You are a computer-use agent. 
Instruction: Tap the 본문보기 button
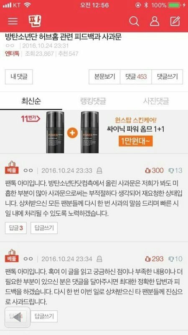coord(105,77)
